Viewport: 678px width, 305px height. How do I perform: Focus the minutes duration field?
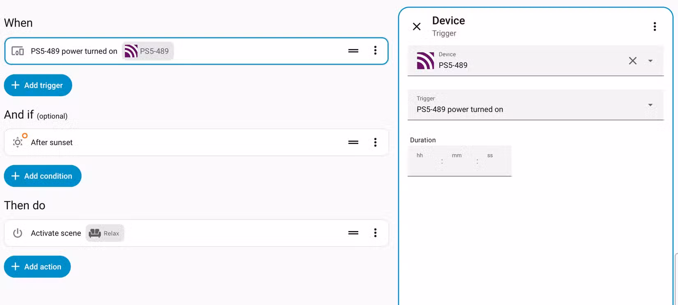pyautogui.click(x=460, y=161)
